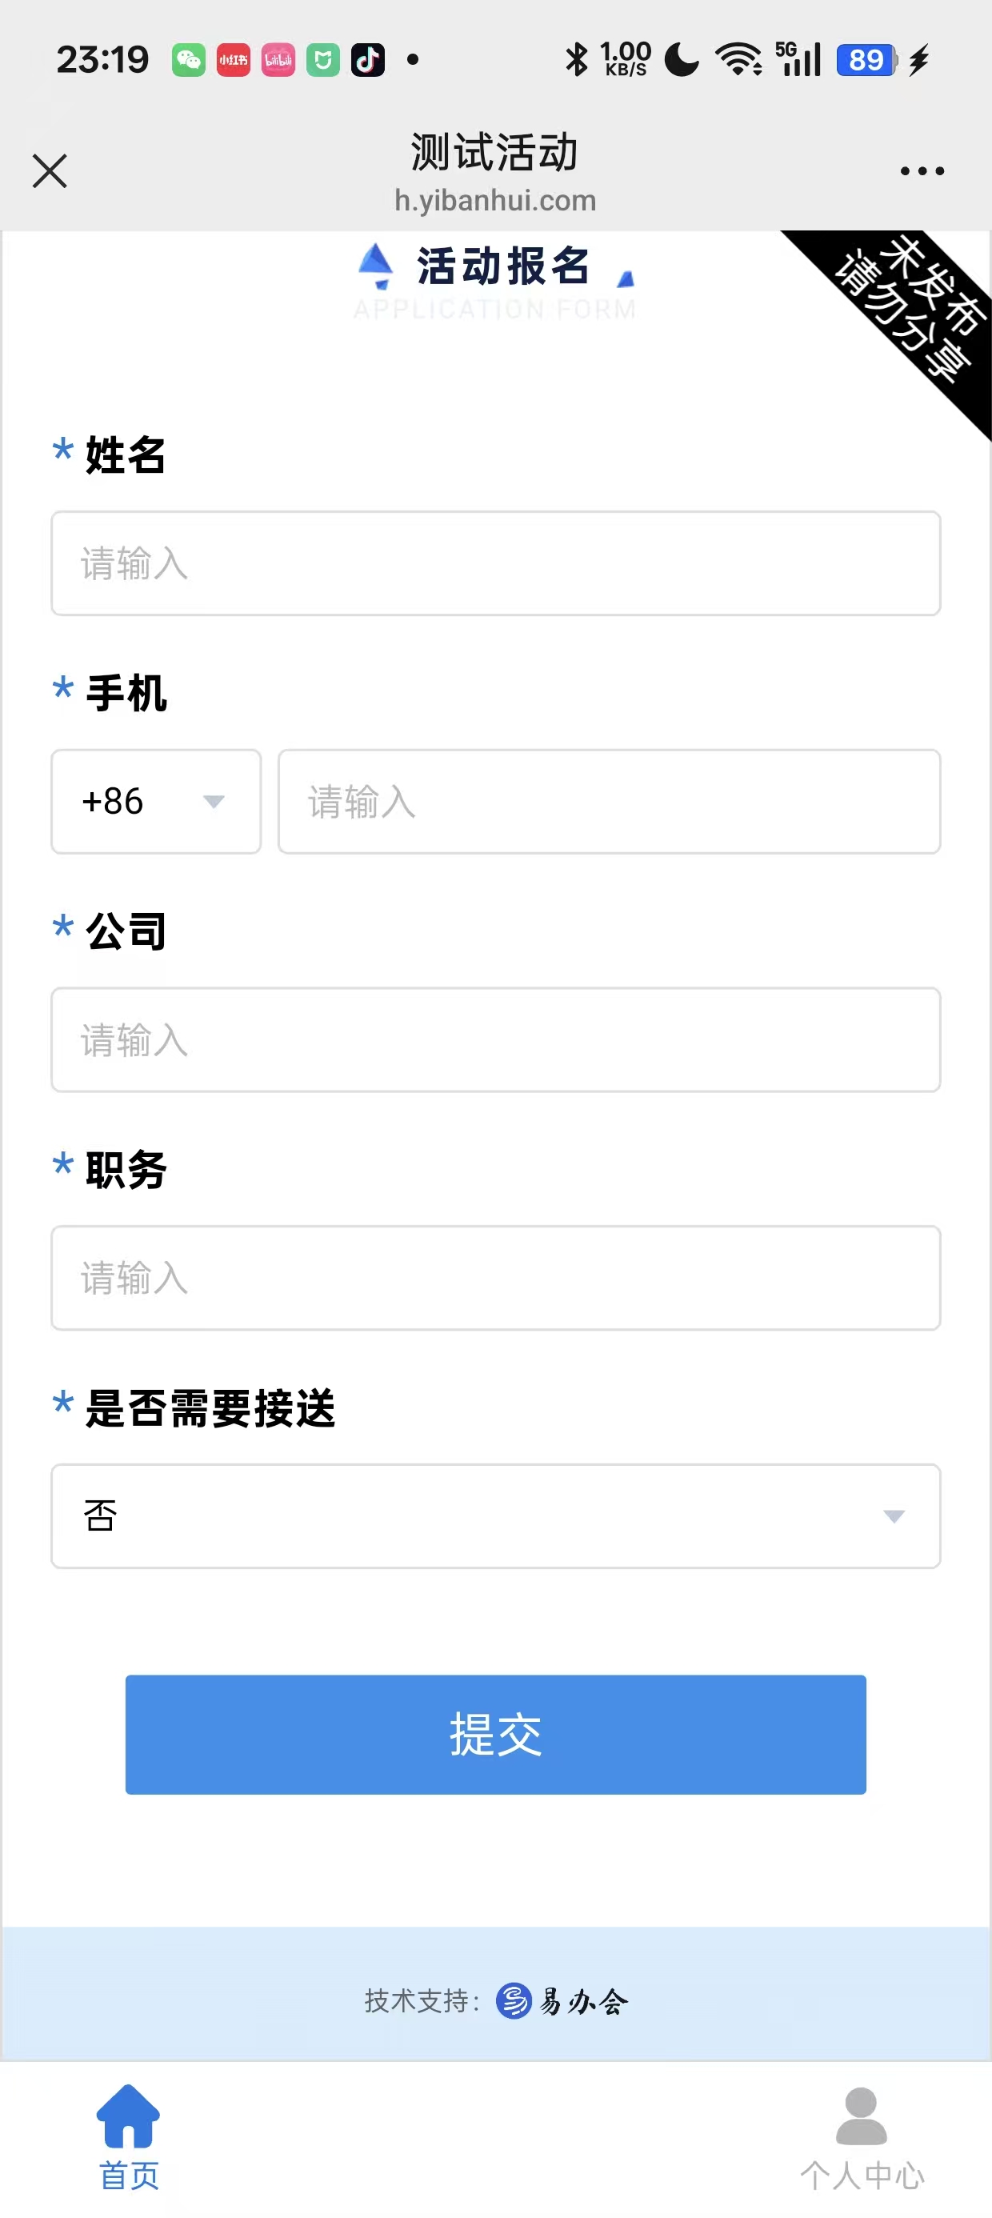Select the 公司 text field
992x2218 pixels.
pos(495,1040)
